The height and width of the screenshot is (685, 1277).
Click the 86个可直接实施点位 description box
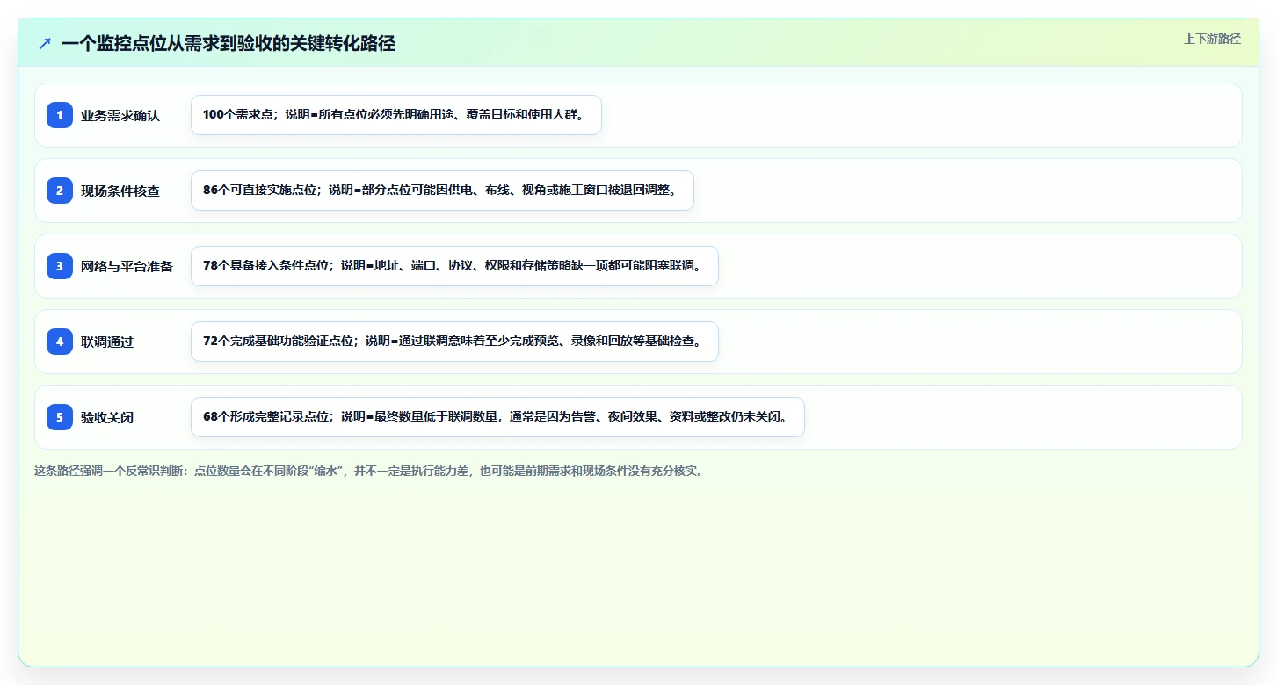(x=442, y=191)
